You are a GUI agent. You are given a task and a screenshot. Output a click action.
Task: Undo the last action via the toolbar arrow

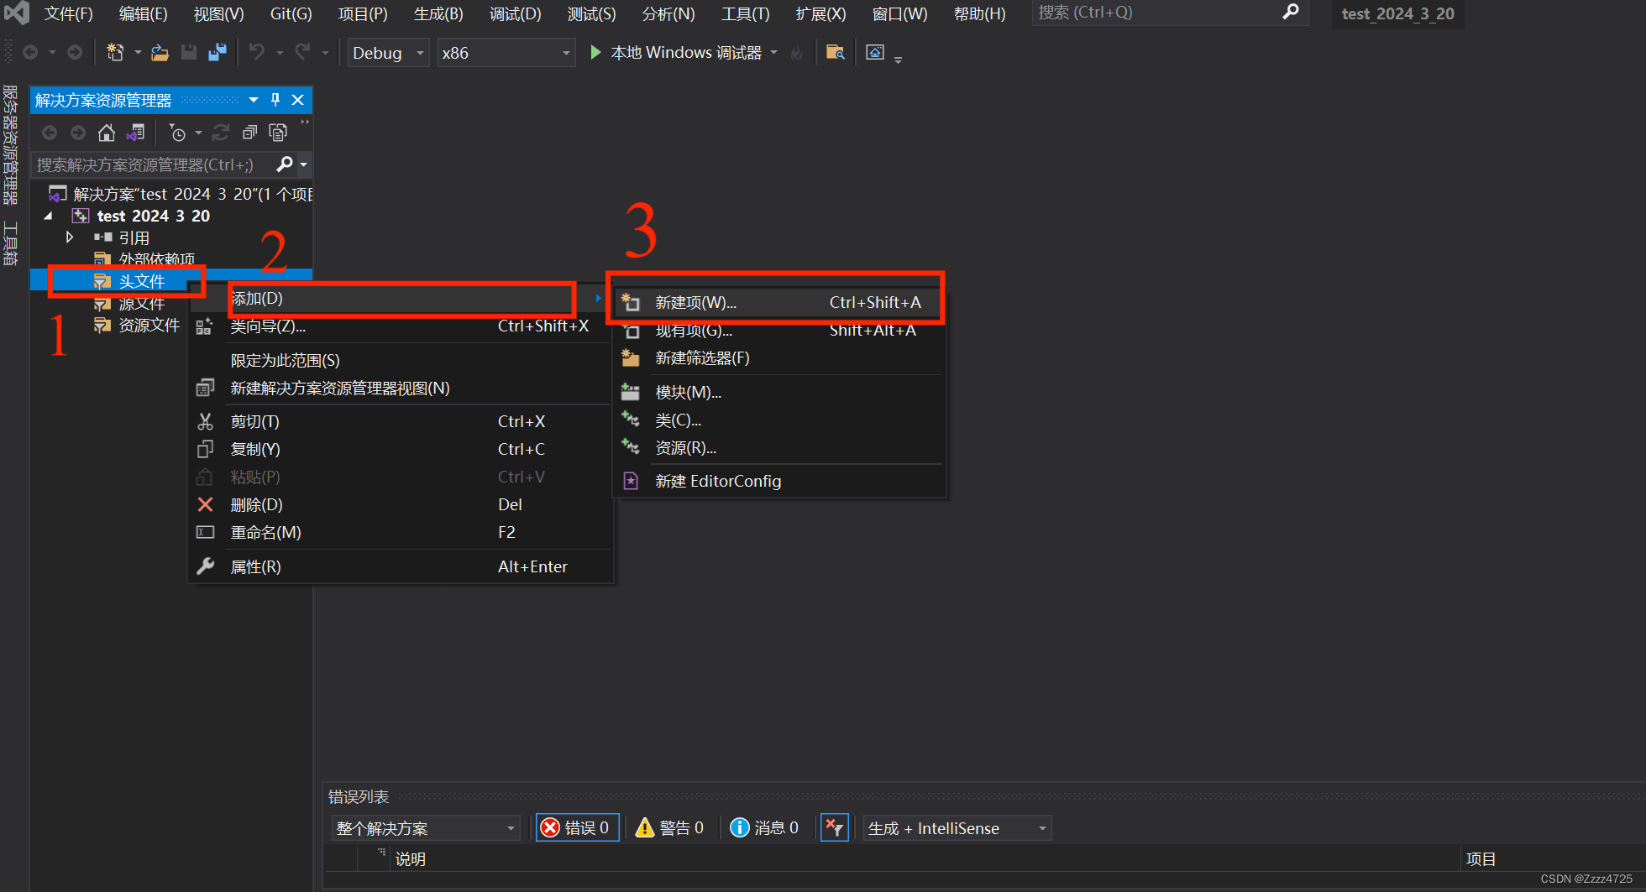coord(257,52)
